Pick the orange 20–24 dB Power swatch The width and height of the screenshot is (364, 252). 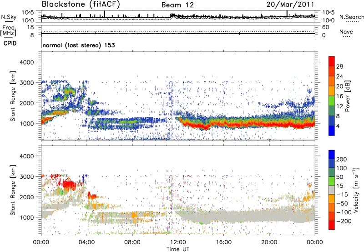pyautogui.click(x=332, y=81)
